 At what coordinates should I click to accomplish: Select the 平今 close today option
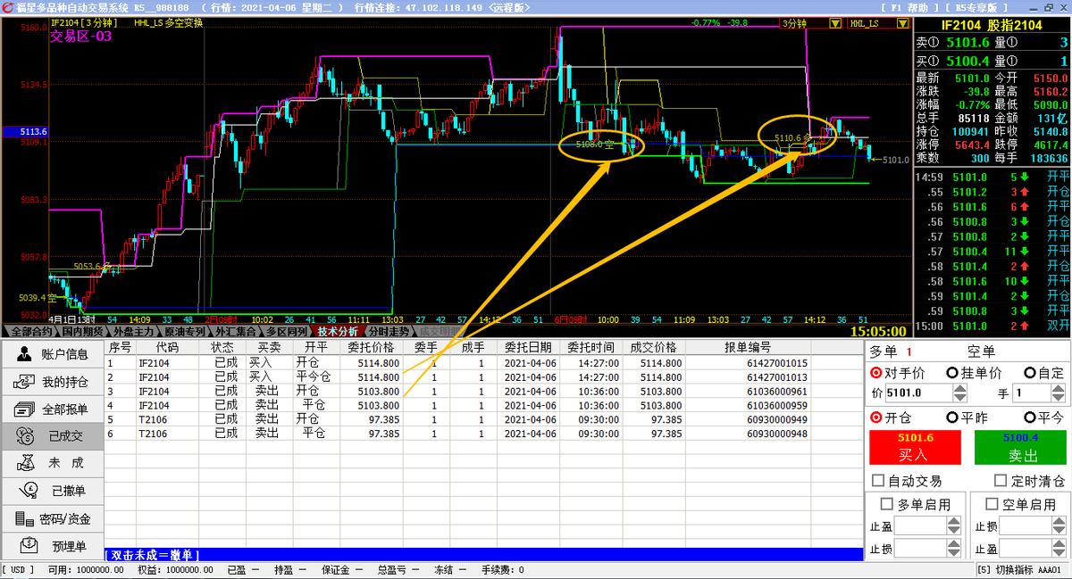click(x=1030, y=418)
